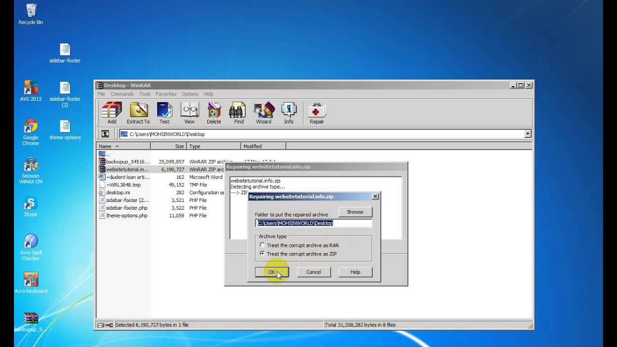Open the Tools menu
The image size is (617, 347).
click(x=145, y=94)
